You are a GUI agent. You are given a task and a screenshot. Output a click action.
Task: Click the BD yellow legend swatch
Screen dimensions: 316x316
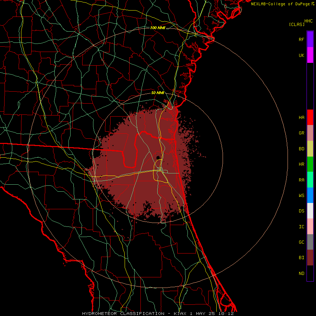click(310, 149)
